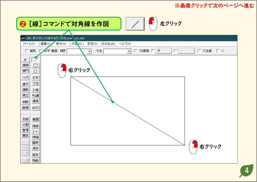The width and height of the screenshot is (257, 182).
Task: Enable the 矩形 checkbox
Action: tap(27, 51)
